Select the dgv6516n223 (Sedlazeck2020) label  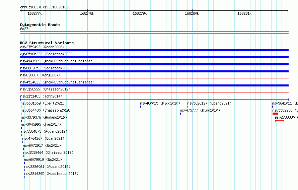click(47, 54)
